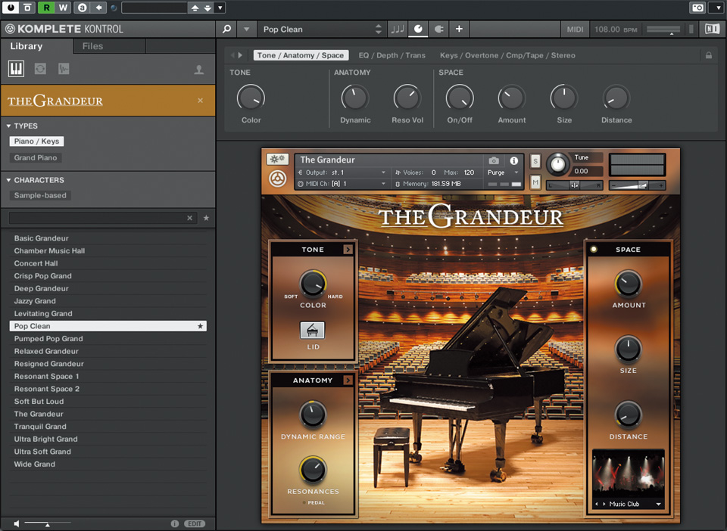Clear The Grandeur product filter
Viewport: 727px width, 531px height.
click(x=200, y=101)
